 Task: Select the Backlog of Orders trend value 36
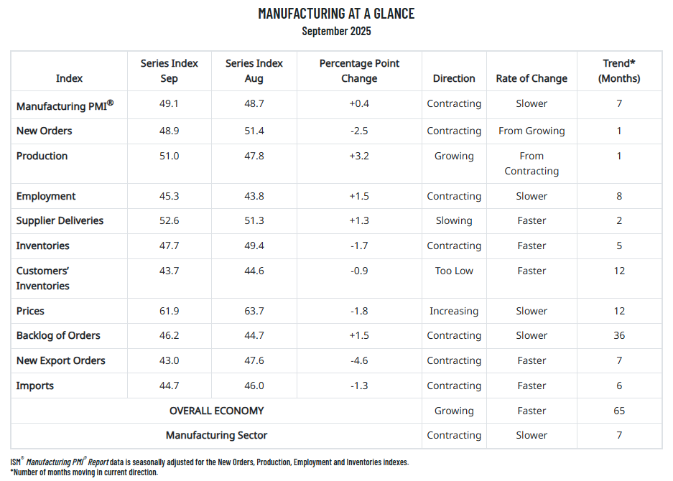pos(619,335)
